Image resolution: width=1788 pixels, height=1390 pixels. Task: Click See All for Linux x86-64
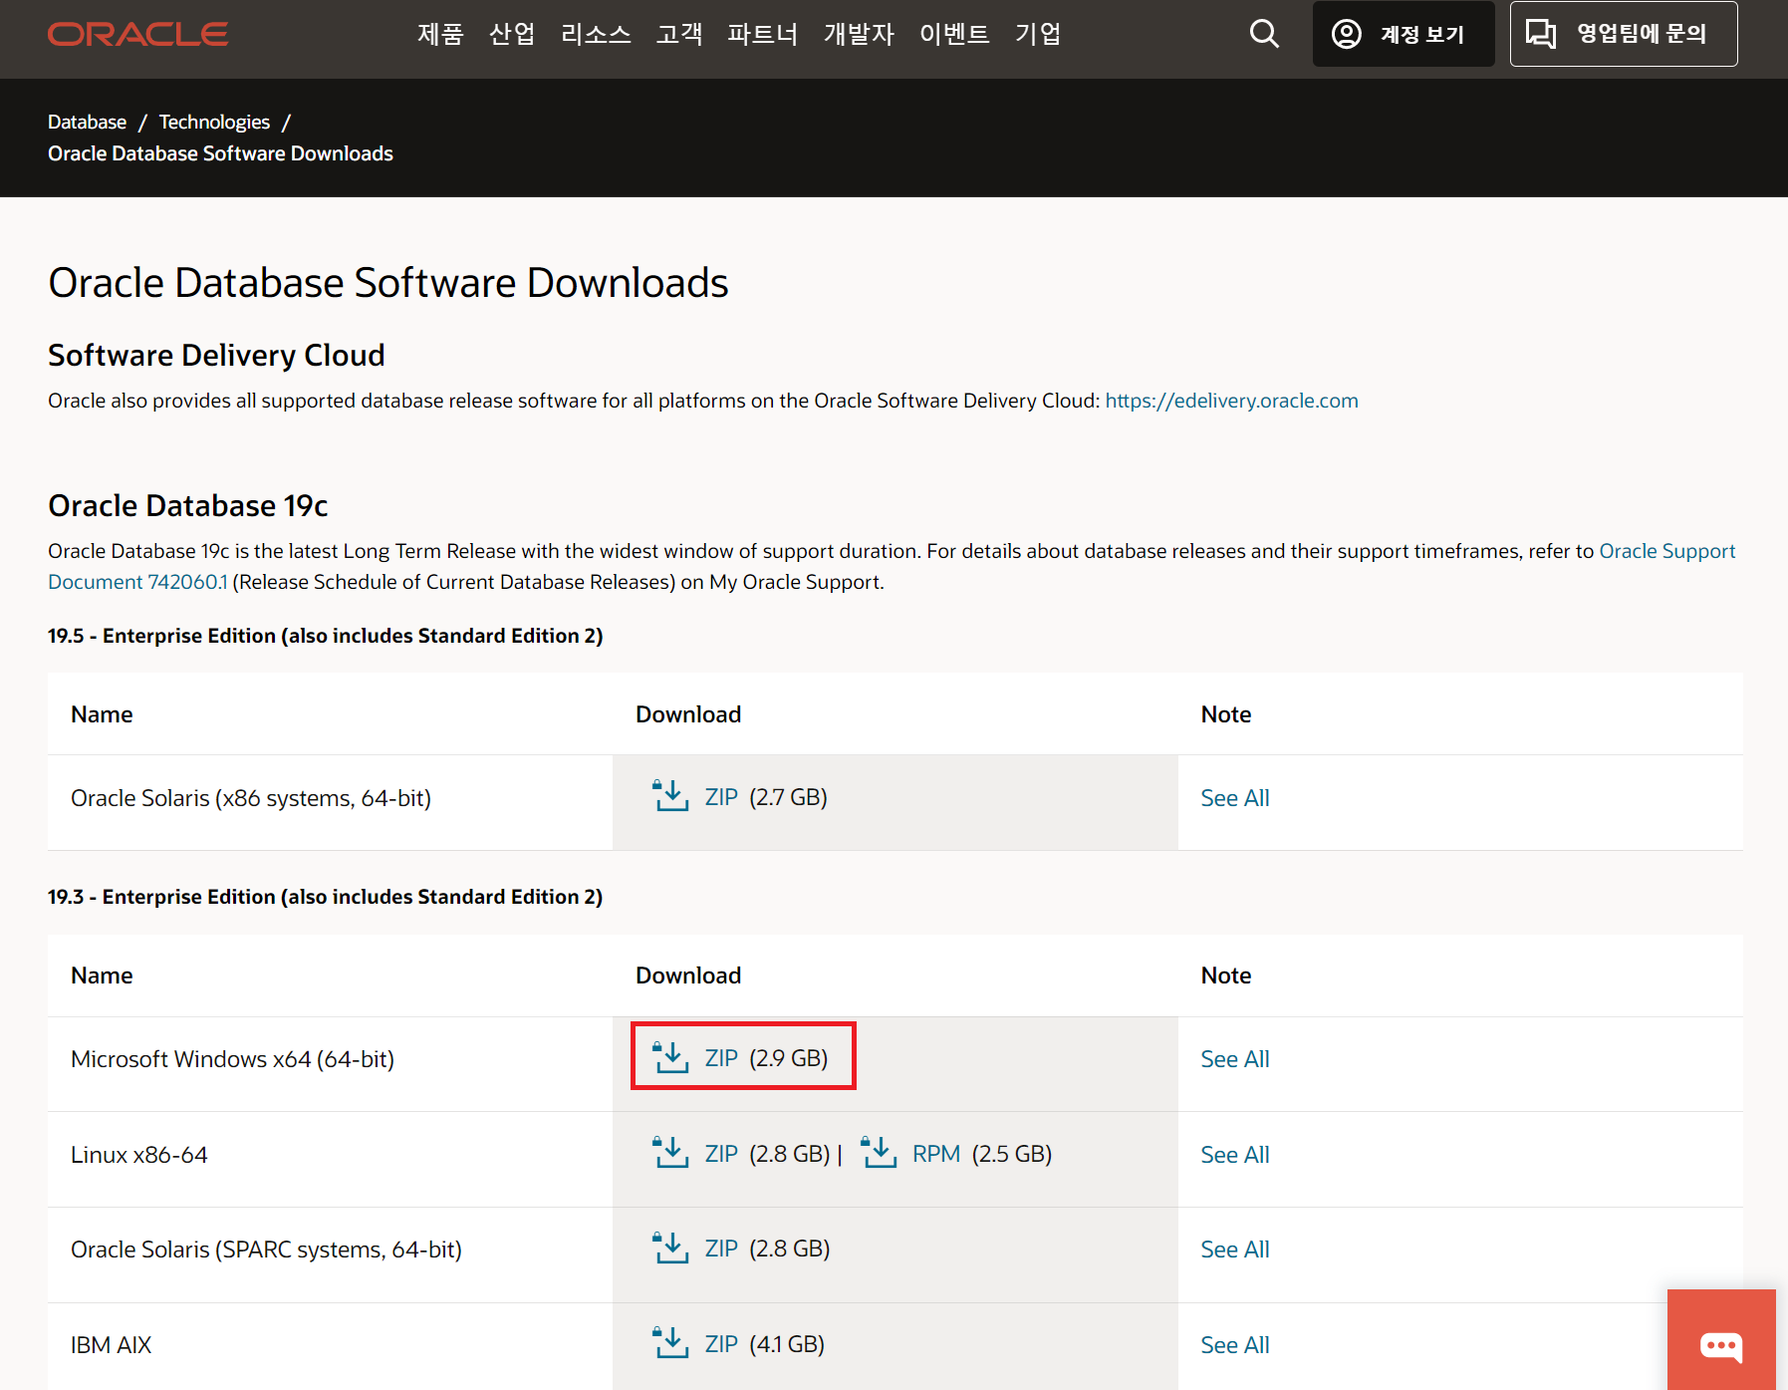(x=1234, y=1155)
